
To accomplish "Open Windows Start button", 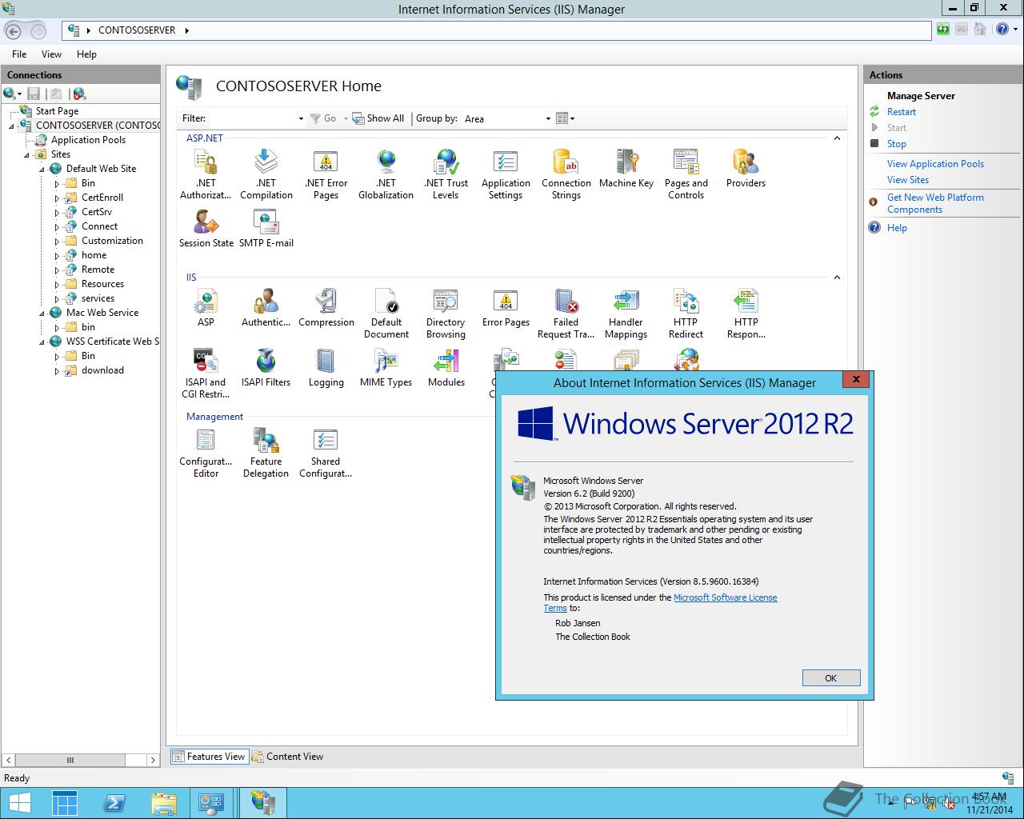I will tap(19, 803).
